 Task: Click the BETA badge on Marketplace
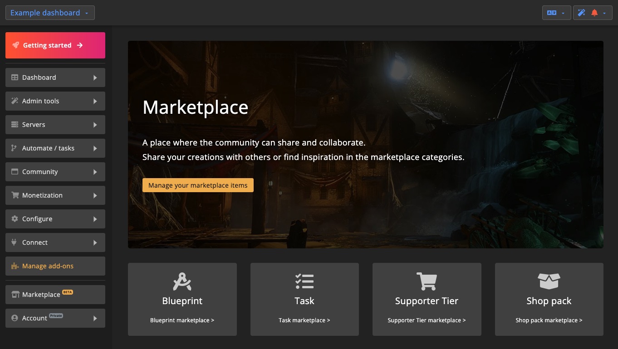(68, 291)
